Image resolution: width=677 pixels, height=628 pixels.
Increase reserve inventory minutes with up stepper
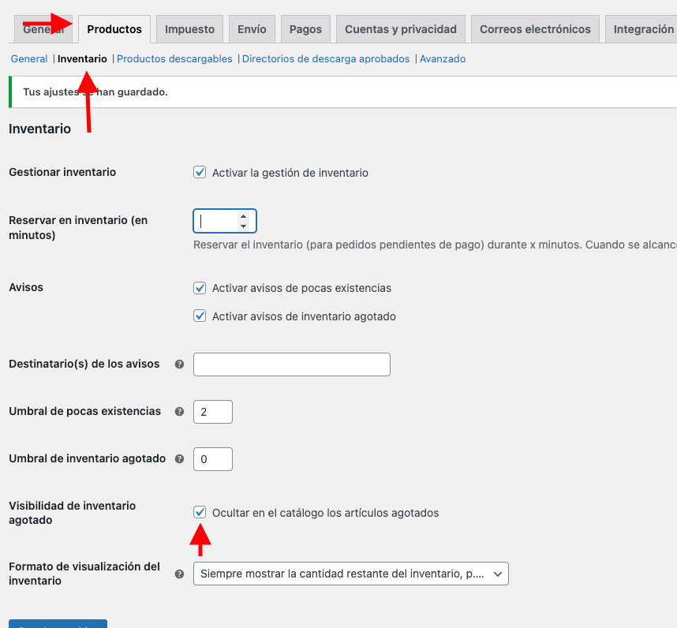[x=244, y=216]
